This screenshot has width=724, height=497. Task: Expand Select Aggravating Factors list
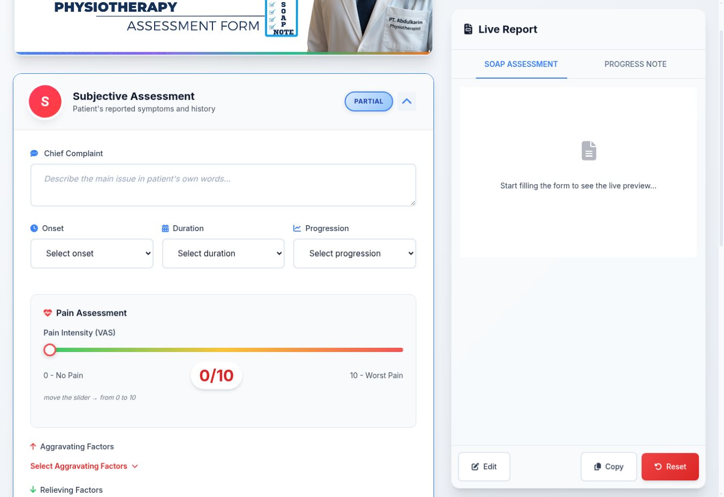[84, 467]
